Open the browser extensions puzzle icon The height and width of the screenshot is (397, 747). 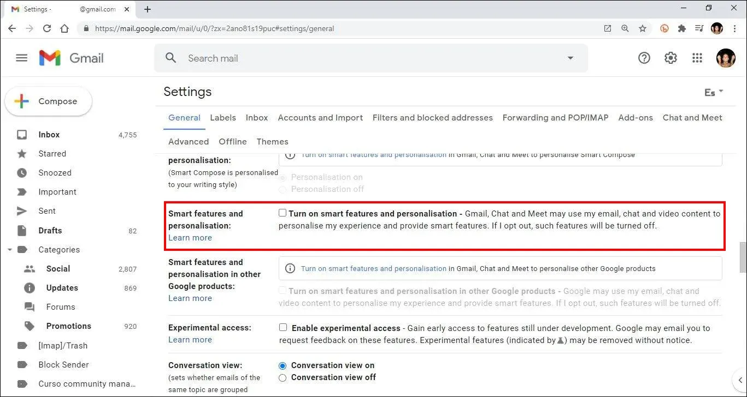click(681, 28)
